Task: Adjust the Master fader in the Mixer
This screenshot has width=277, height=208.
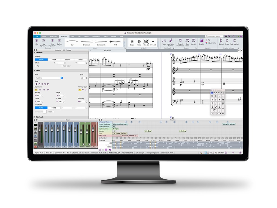Action: 39,129
